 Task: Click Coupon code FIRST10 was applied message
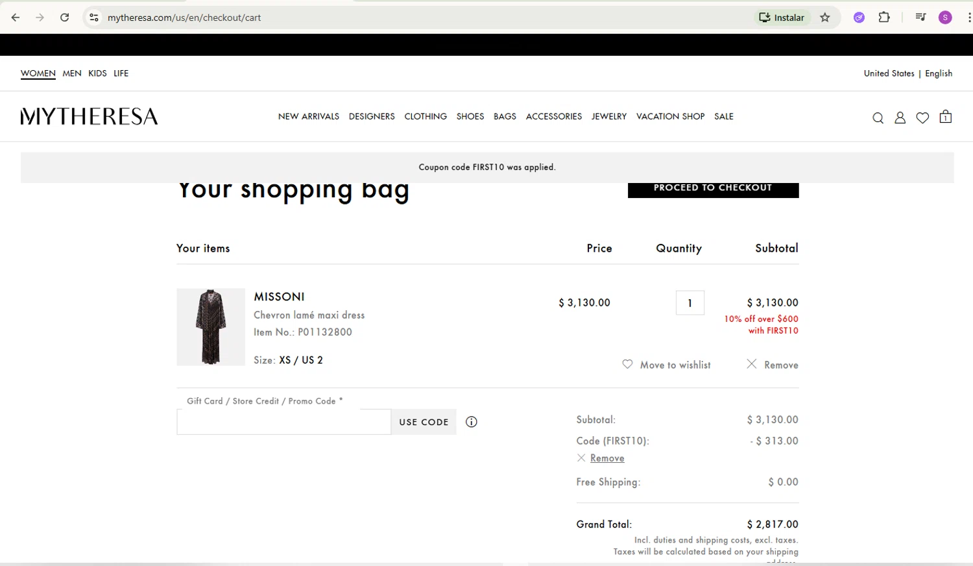point(487,167)
